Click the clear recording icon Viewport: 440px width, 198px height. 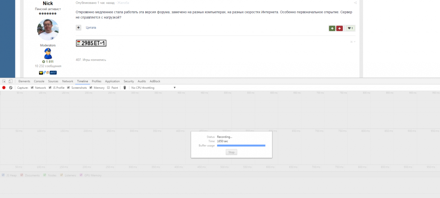coord(11,88)
